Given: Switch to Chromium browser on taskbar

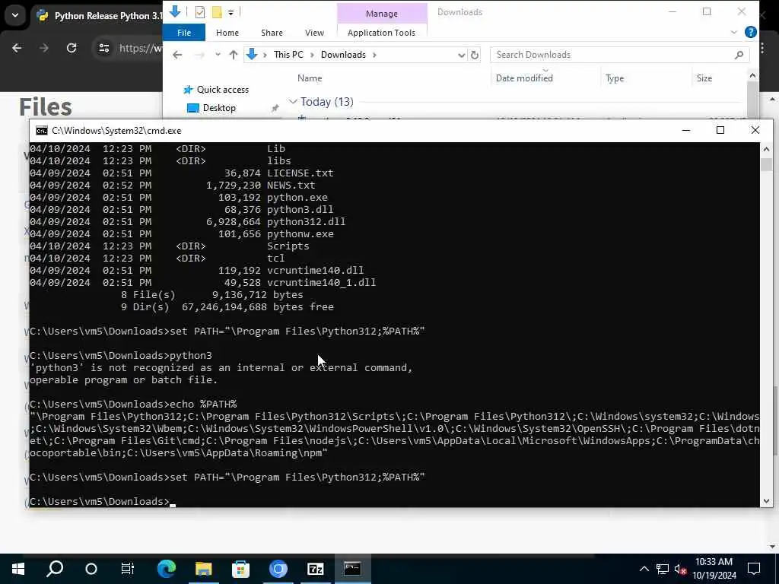Looking at the screenshot, I should (x=278, y=569).
